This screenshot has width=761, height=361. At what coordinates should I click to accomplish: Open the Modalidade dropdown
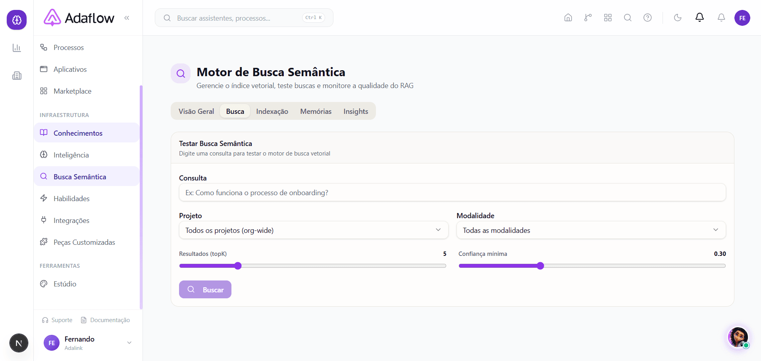[x=591, y=230]
